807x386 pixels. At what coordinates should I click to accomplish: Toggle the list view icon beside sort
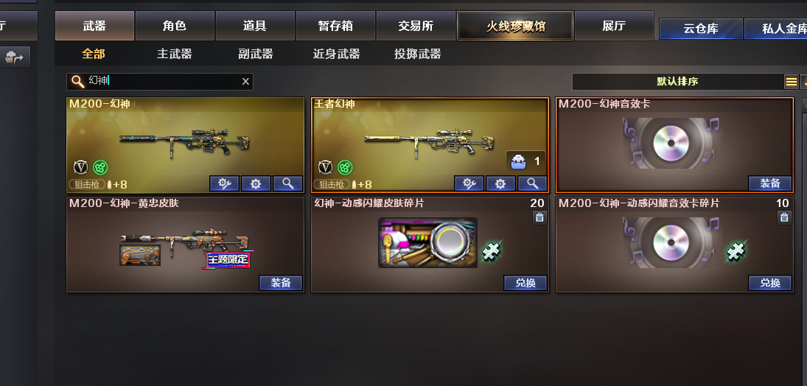(792, 82)
